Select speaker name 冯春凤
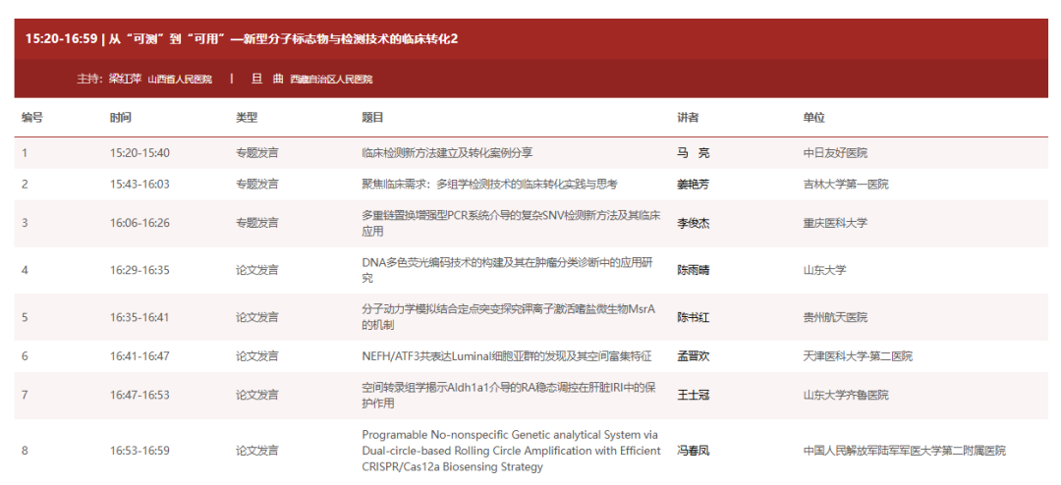 point(694,451)
